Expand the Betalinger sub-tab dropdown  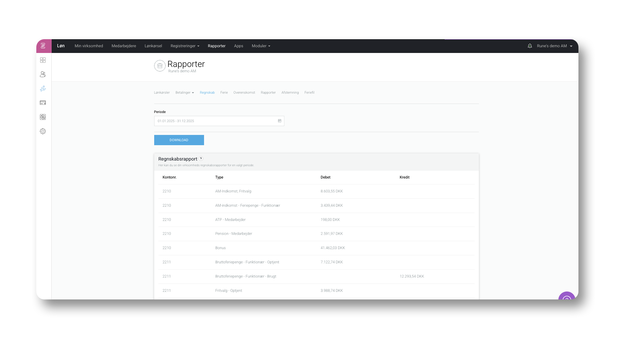(x=184, y=93)
